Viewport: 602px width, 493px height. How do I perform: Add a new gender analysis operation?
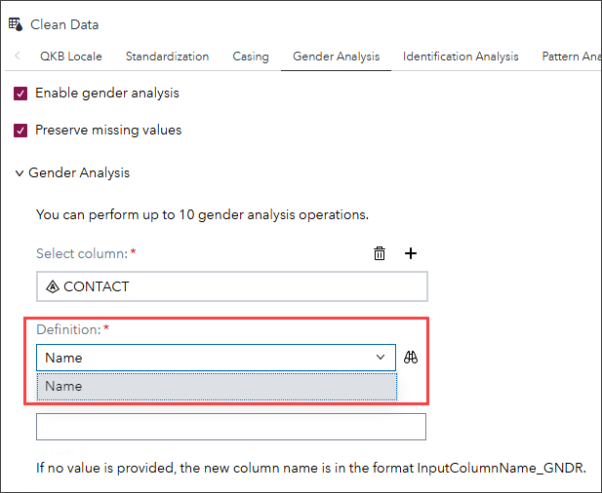coord(411,253)
